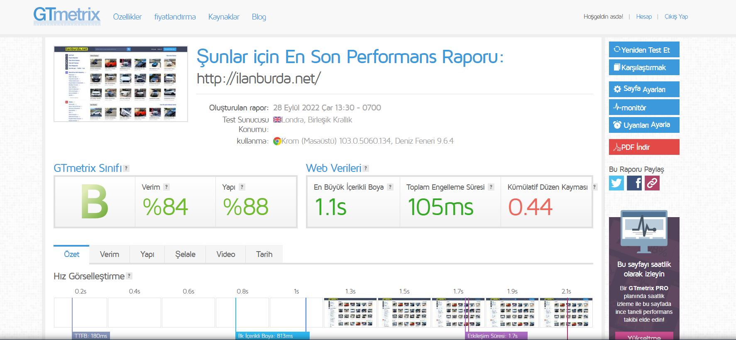Click the GTmetrix Sınıfı heading

pyautogui.click(x=88, y=168)
